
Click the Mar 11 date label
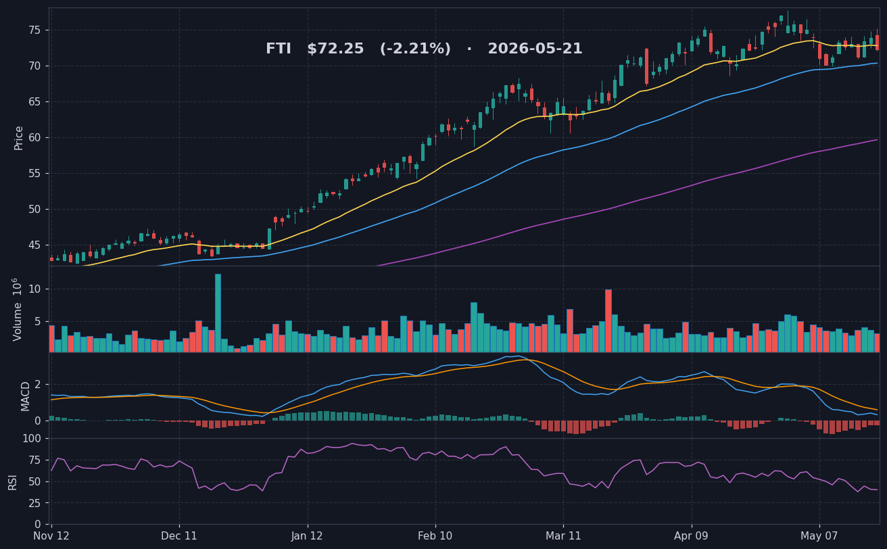click(563, 537)
